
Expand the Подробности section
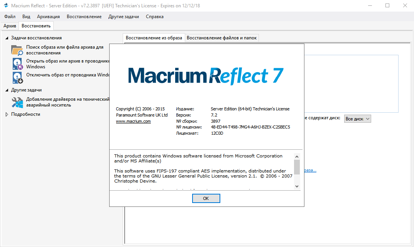tap(7, 115)
